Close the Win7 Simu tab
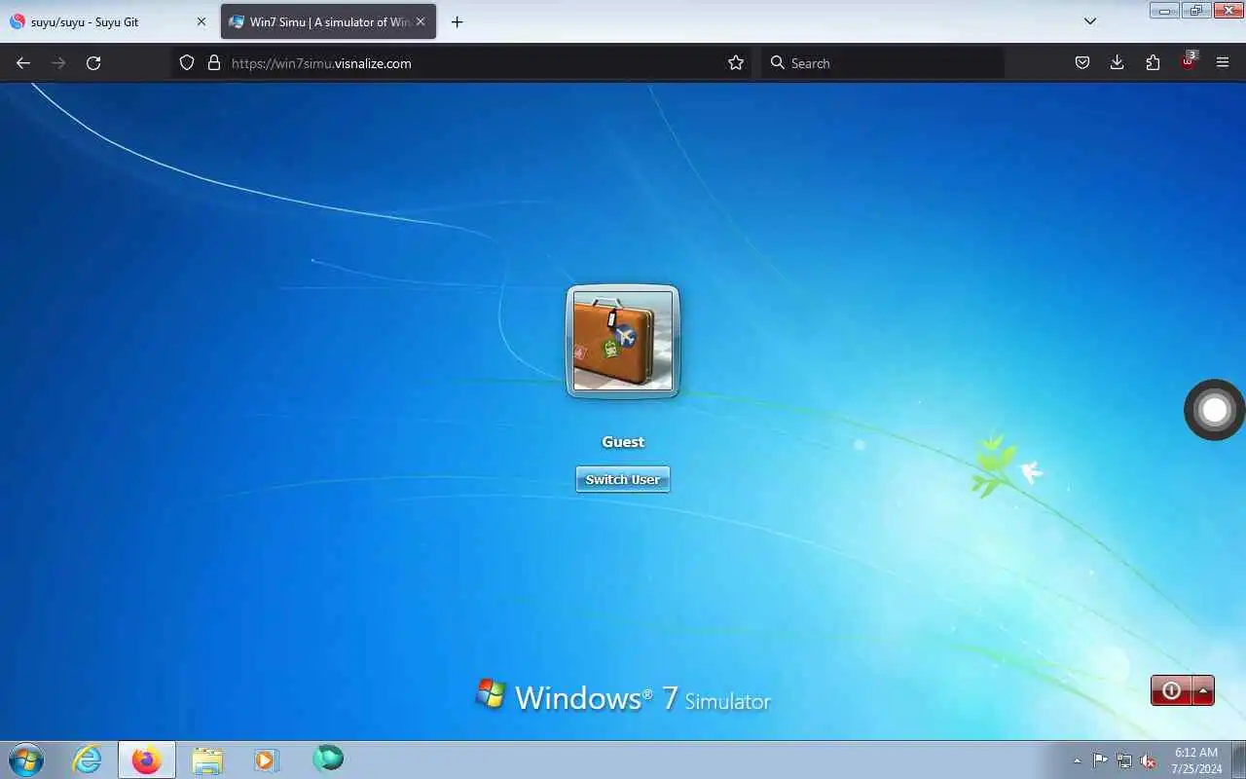 point(421,21)
